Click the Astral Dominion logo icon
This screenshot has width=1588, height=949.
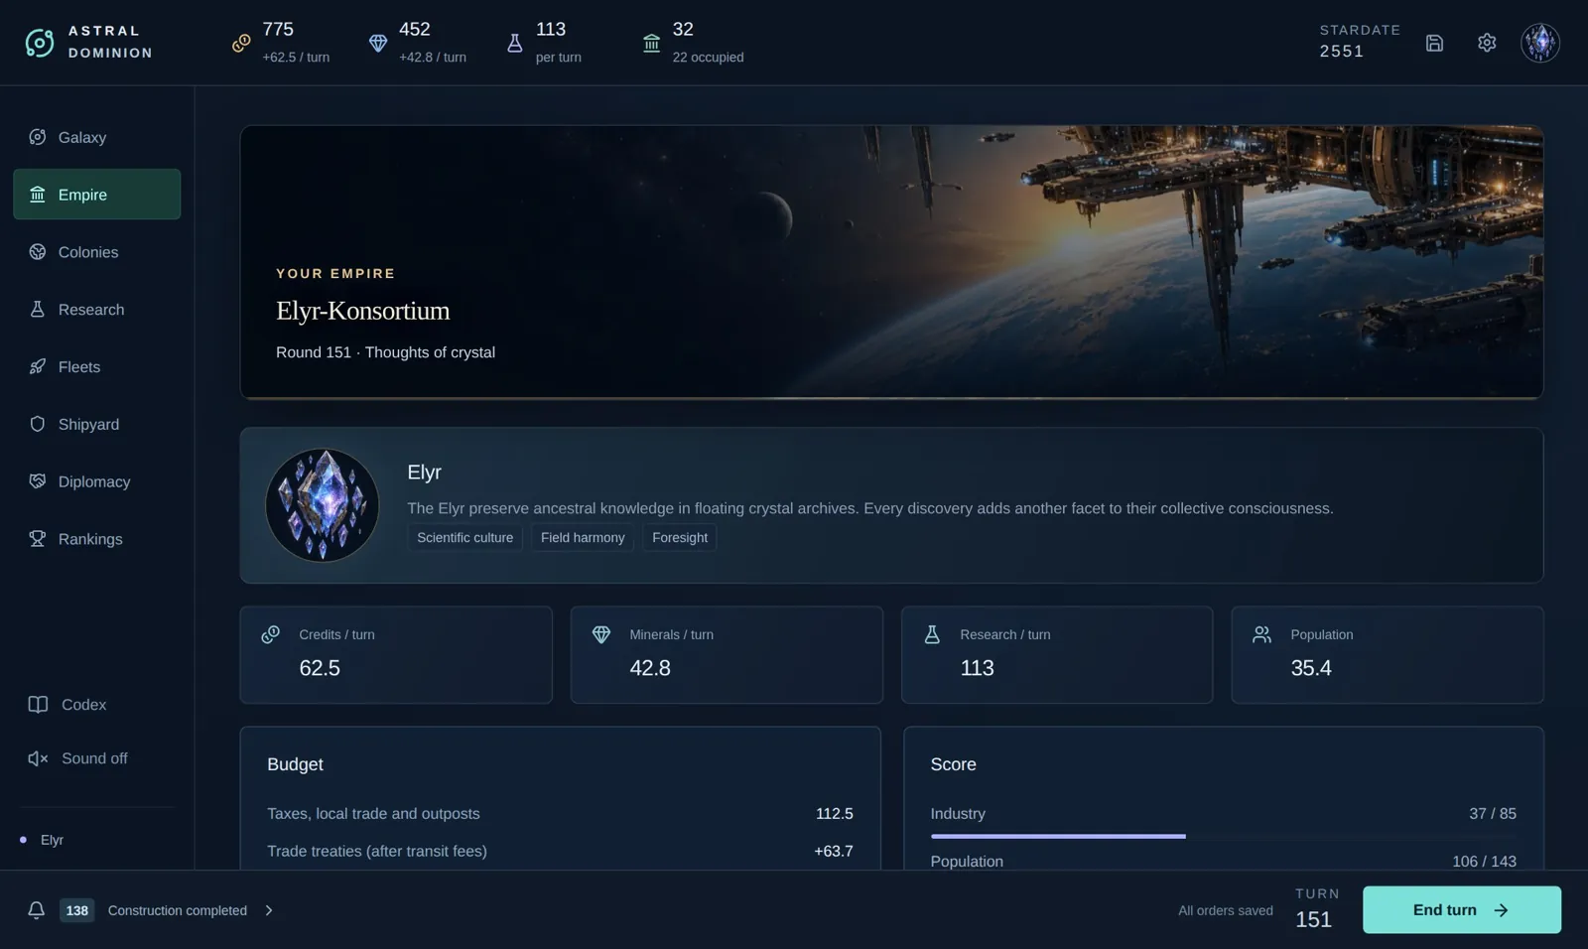pos(40,43)
